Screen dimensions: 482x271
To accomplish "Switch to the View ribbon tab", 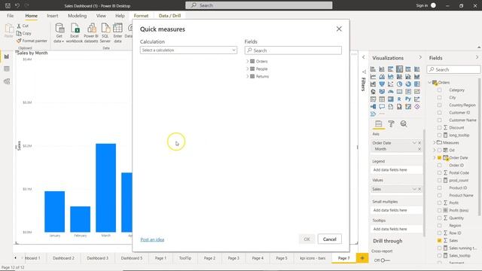I will (101, 16).
